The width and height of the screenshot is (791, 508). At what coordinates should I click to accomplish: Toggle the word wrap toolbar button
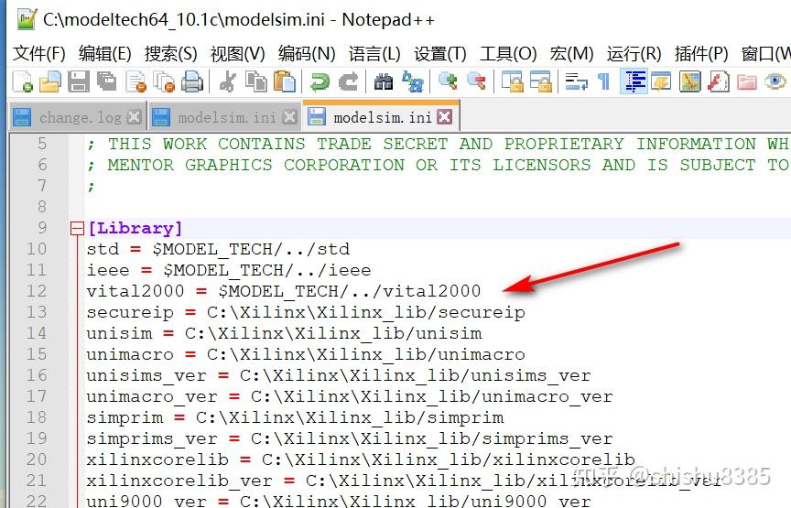[x=576, y=81]
